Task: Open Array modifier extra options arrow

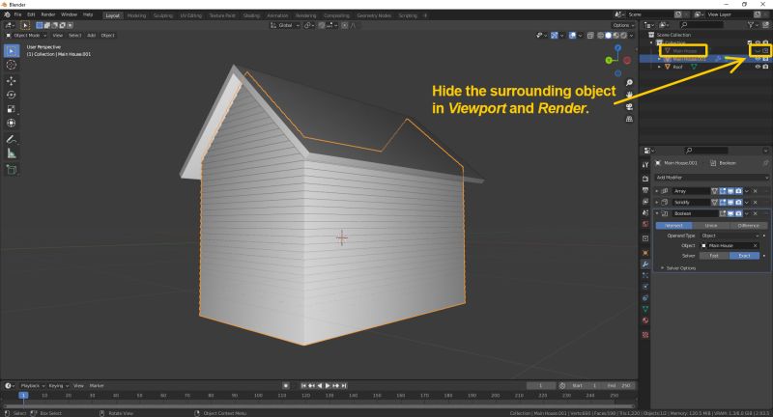Action: click(746, 191)
